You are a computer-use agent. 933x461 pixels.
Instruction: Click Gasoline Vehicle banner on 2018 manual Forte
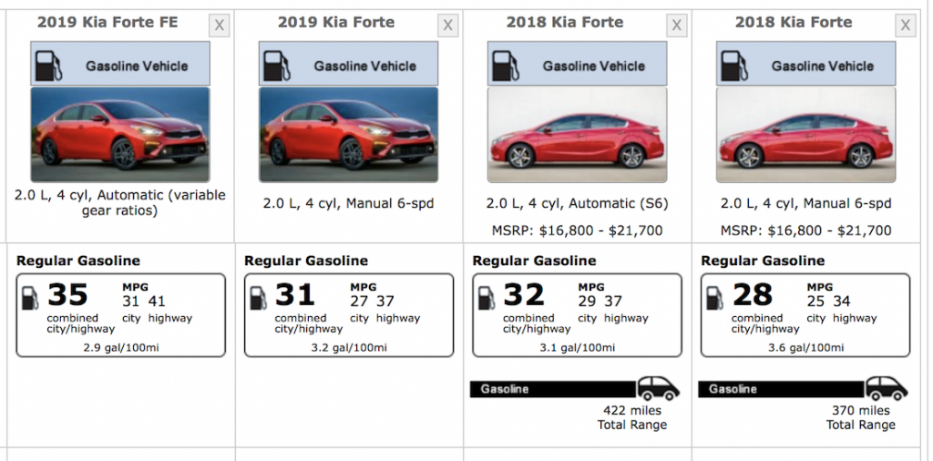pyautogui.click(x=805, y=63)
